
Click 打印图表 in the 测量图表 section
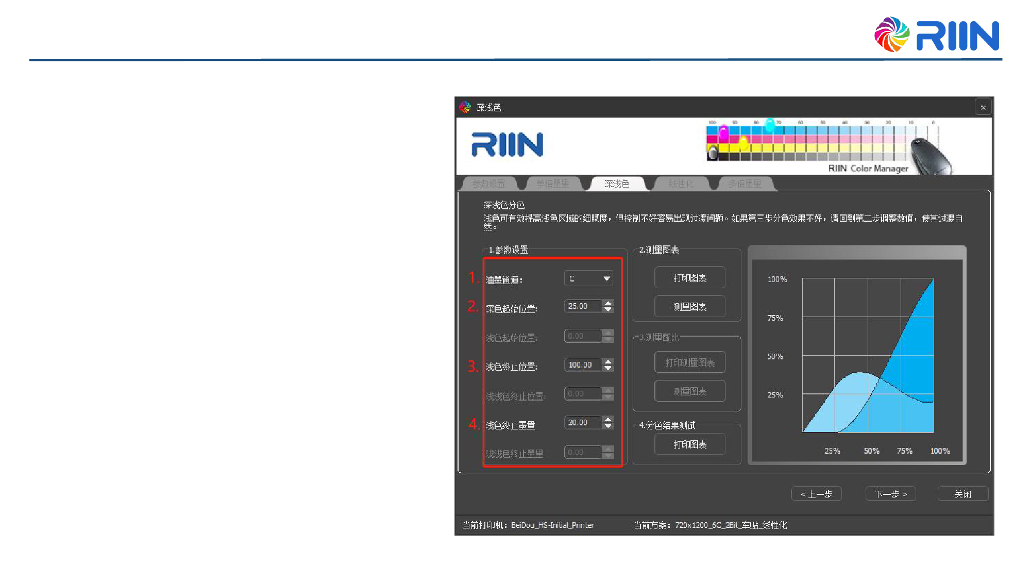[x=689, y=278]
